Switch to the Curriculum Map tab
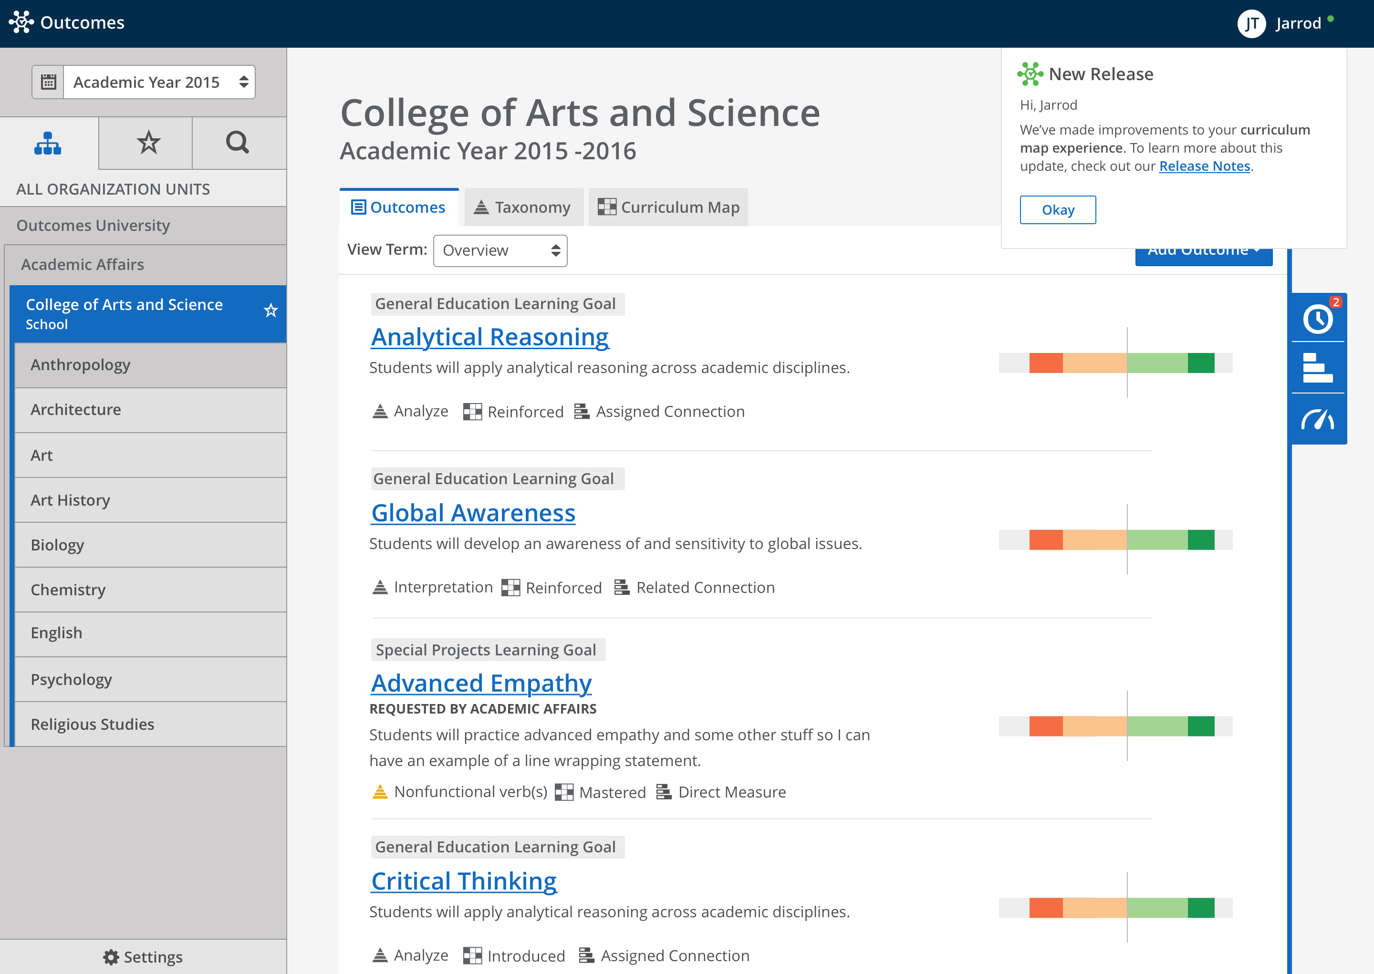Viewport: 1374px width, 974px height. 668,207
